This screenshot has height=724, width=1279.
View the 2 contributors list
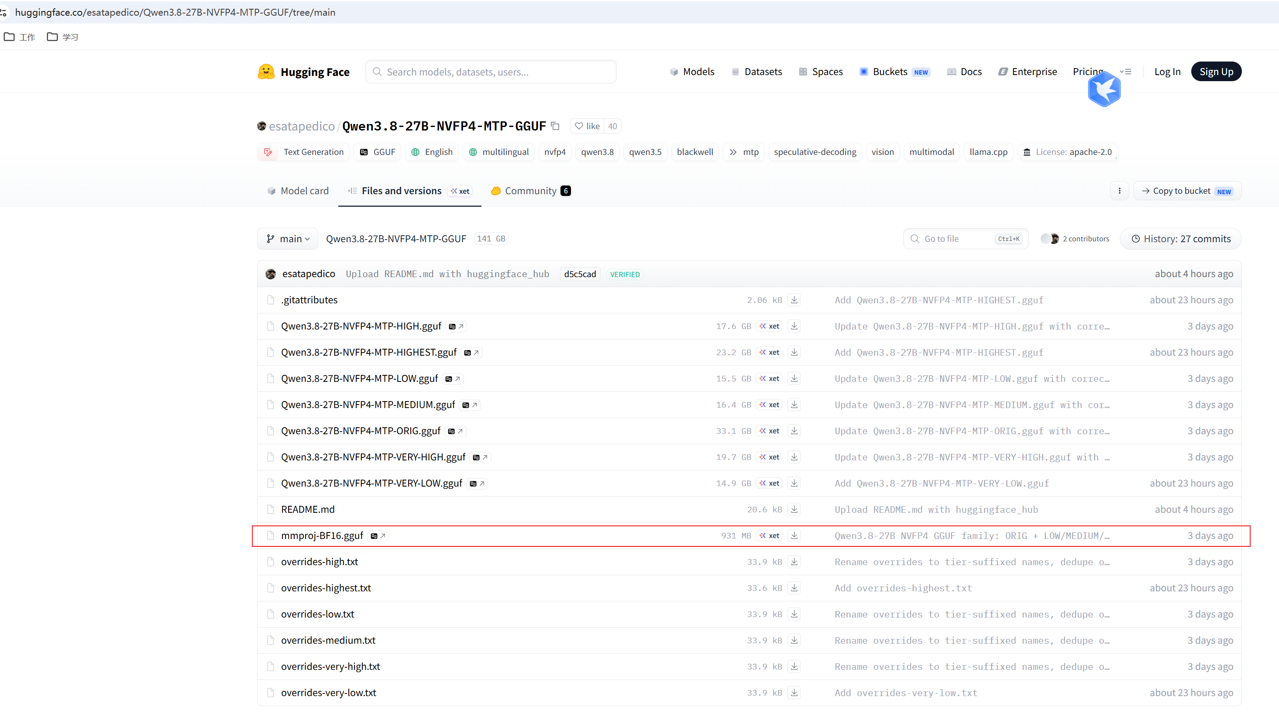tap(1075, 239)
